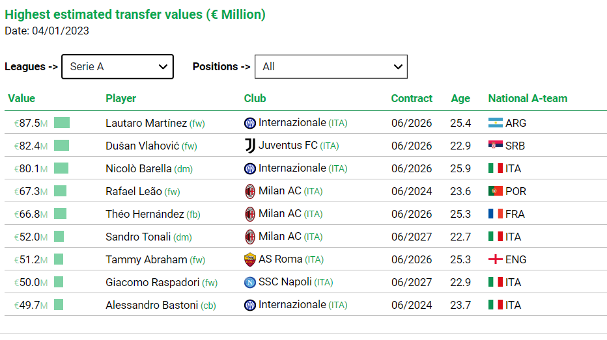Click the France flag next to FRA
The image size is (607, 340).
click(496, 214)
